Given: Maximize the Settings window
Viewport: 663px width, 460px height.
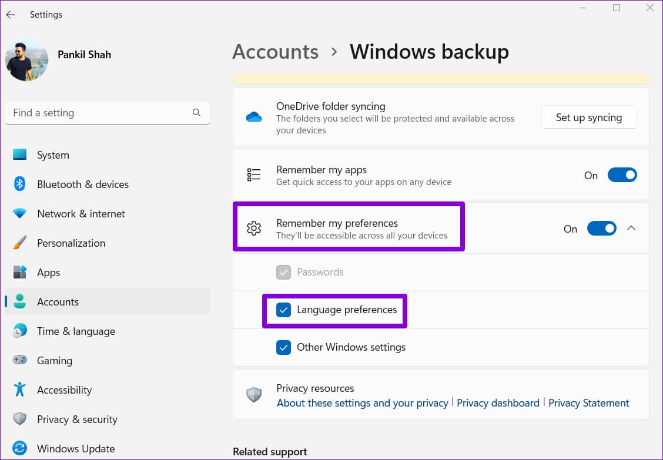Looking at the screenshot, I should (617, 8).
